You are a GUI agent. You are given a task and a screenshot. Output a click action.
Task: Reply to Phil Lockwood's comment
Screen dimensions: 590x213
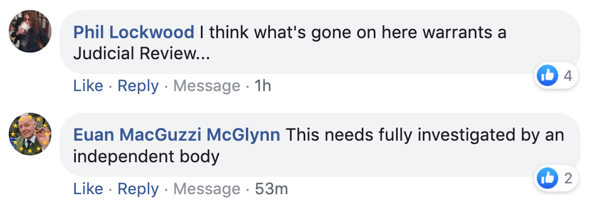click(138, 87)
